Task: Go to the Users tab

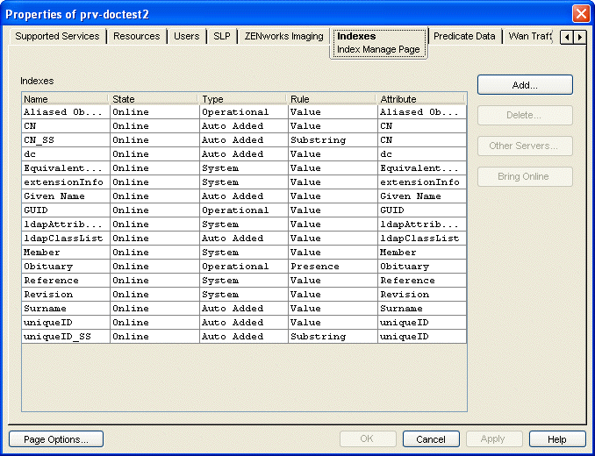Action: coord(186,37)
